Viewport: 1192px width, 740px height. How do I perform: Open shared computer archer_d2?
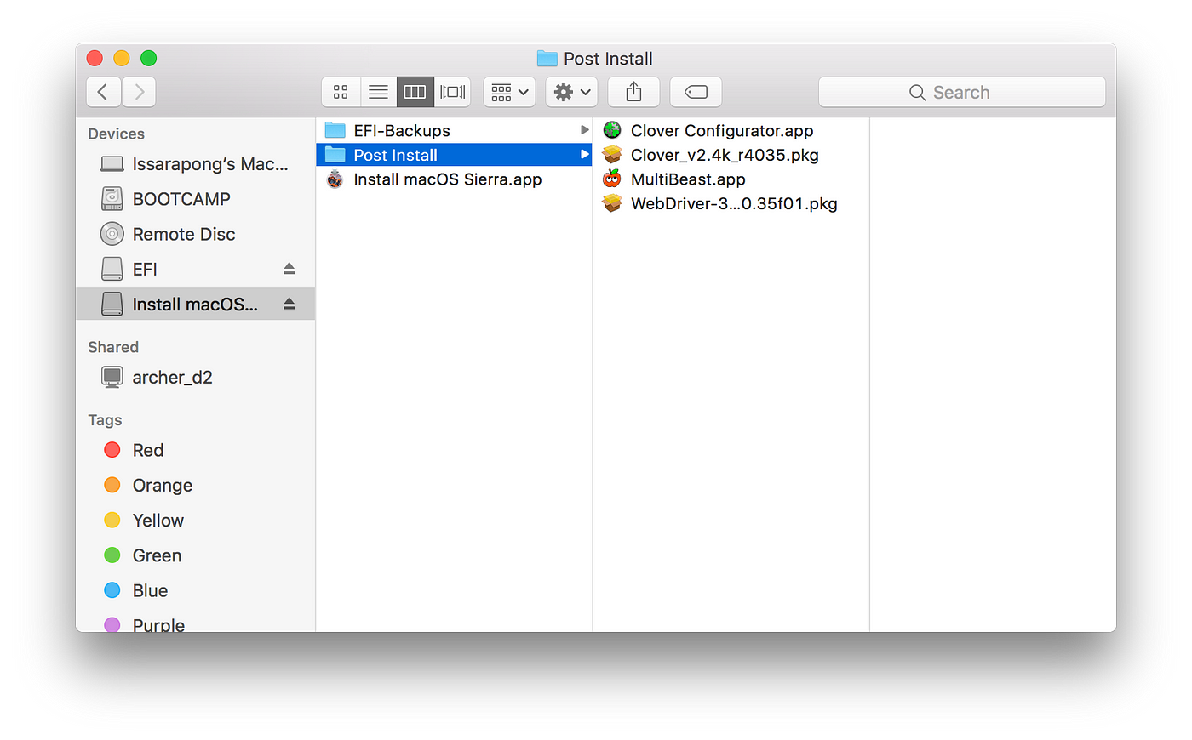point(195,377)
